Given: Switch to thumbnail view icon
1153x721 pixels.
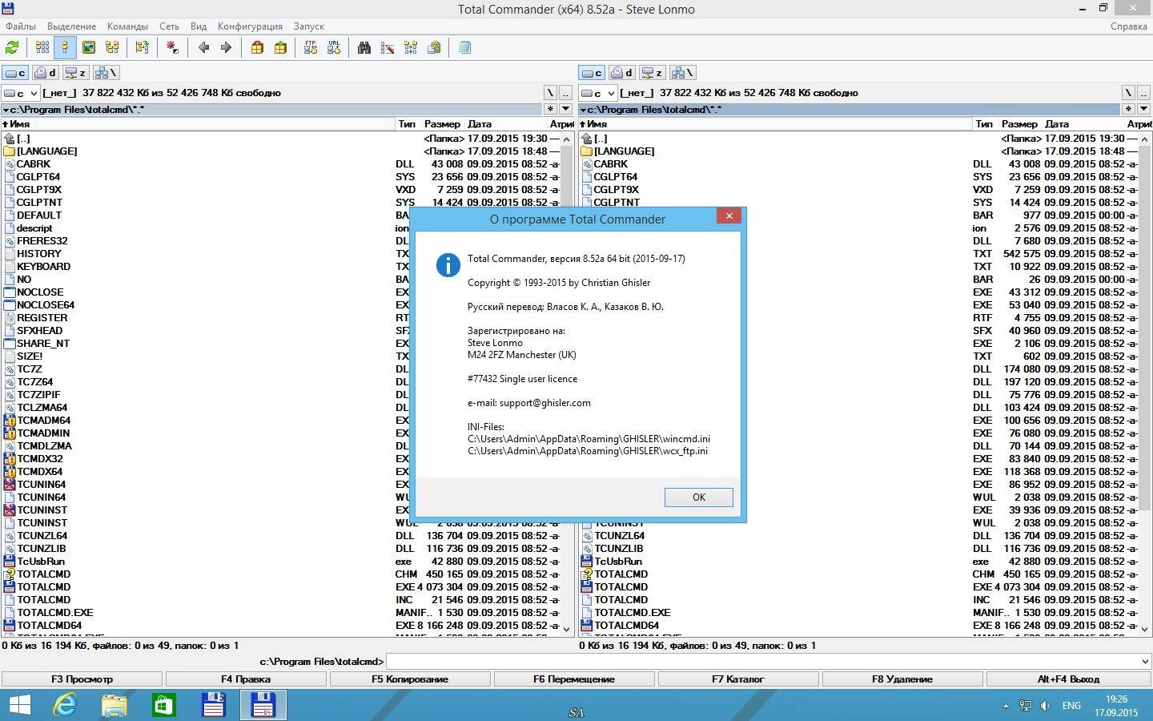Looking at the screenshot, I should click(89, 48).
